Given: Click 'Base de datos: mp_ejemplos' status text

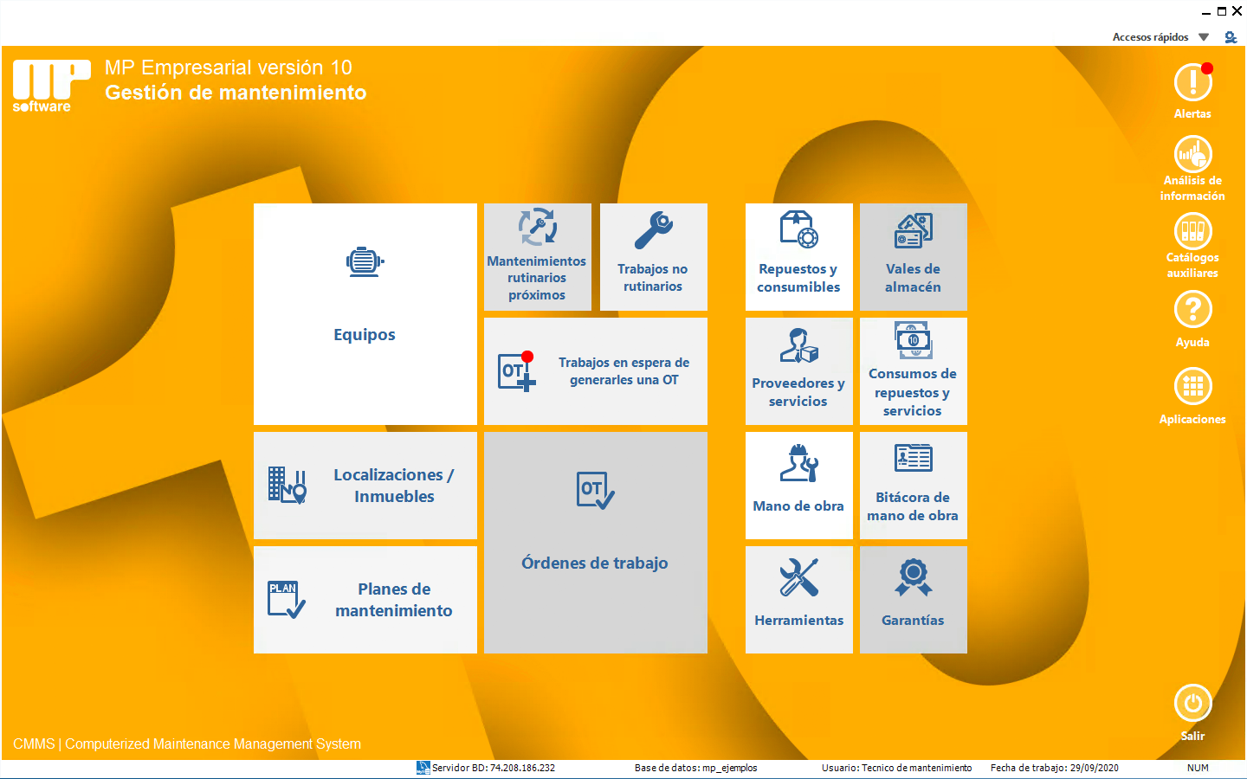Looking at the screenshot, I should tap(695, 768).
